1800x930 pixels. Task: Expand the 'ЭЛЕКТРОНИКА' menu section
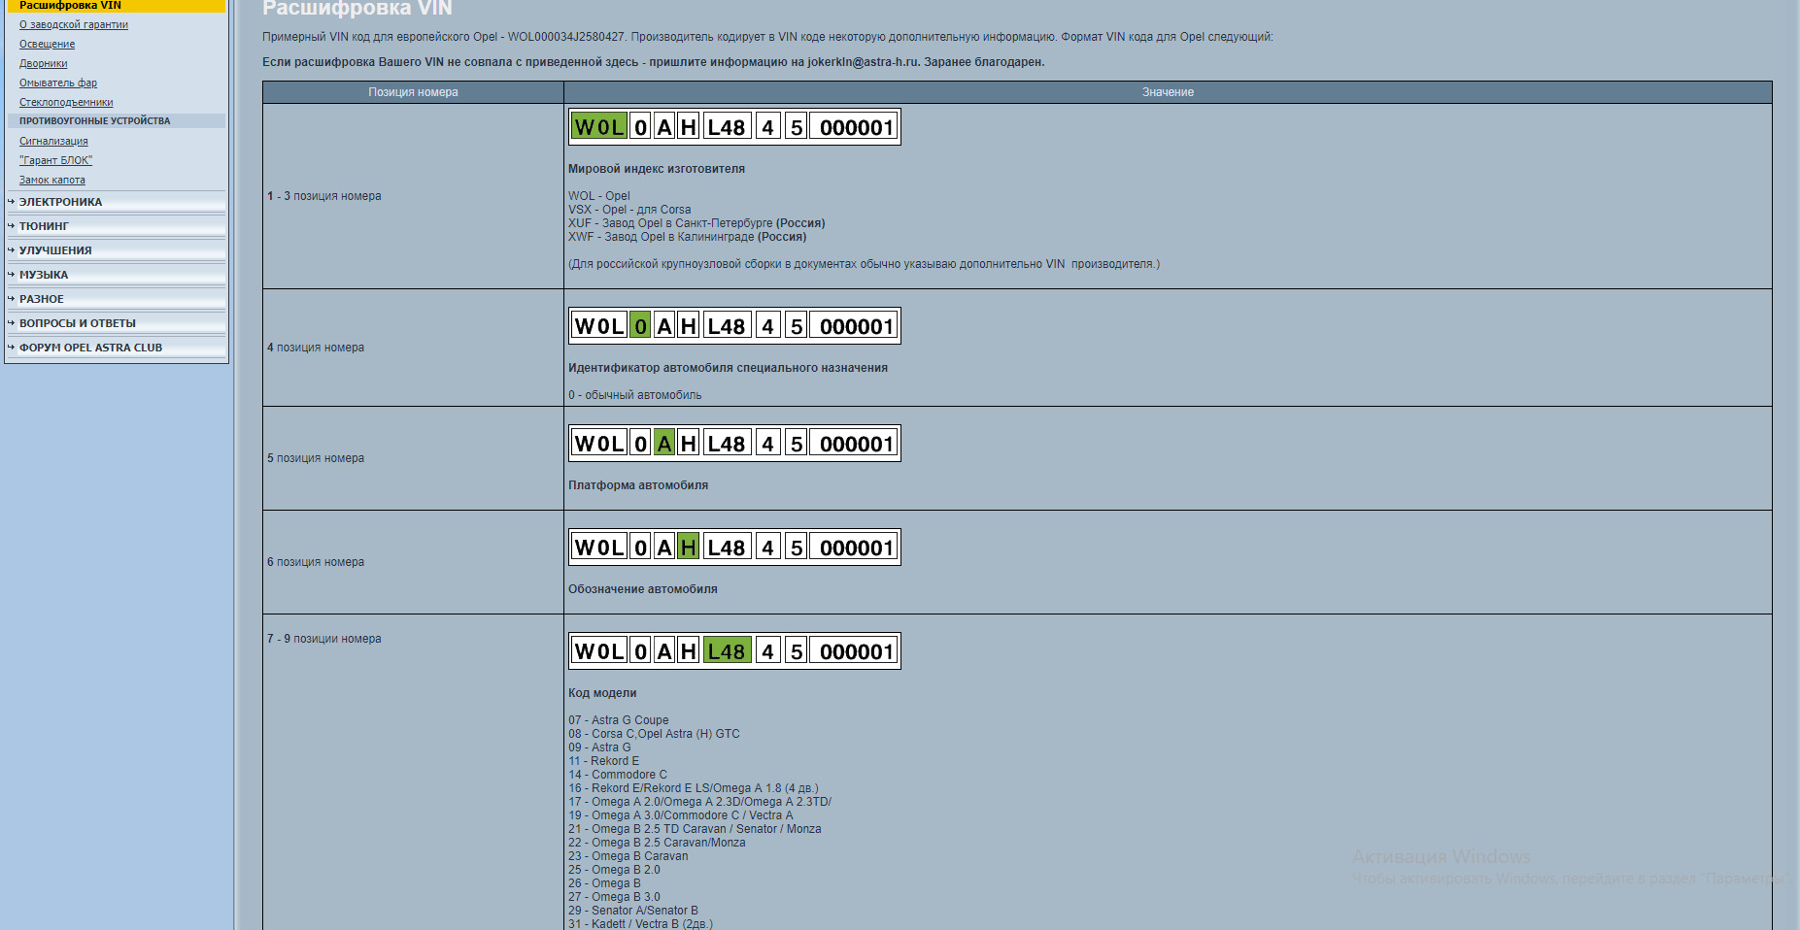(116, 202)
